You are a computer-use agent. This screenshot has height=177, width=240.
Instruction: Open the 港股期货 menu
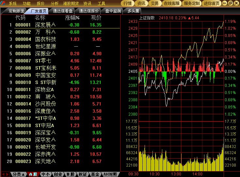71,3
